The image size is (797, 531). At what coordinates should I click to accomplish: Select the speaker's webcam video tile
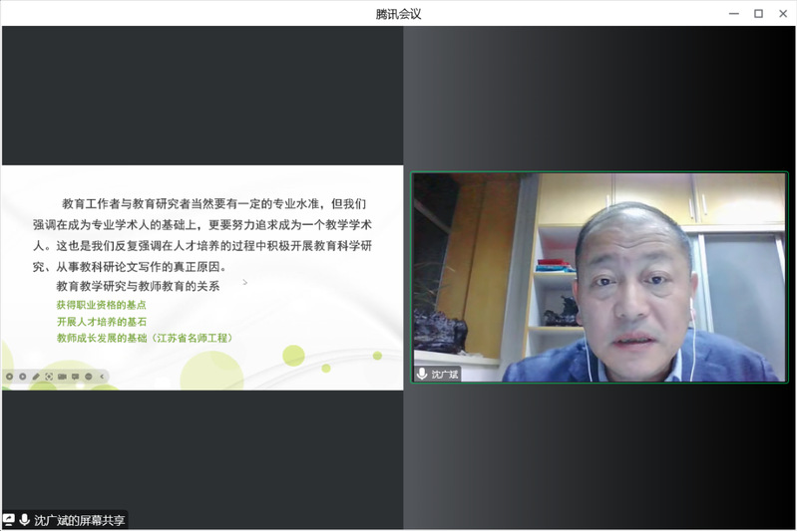(x=599, y=277)
